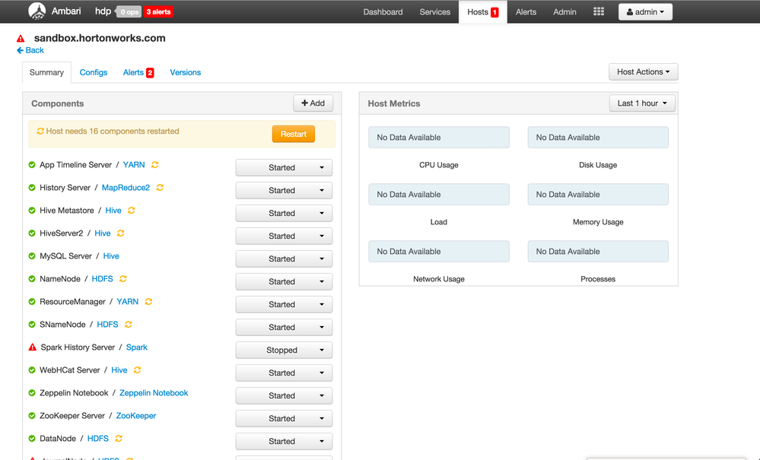The height and width of the screenshot is (460, 760).
Task: Click the restart icon beside SNameNode HDFS
Action: (129, 325)
